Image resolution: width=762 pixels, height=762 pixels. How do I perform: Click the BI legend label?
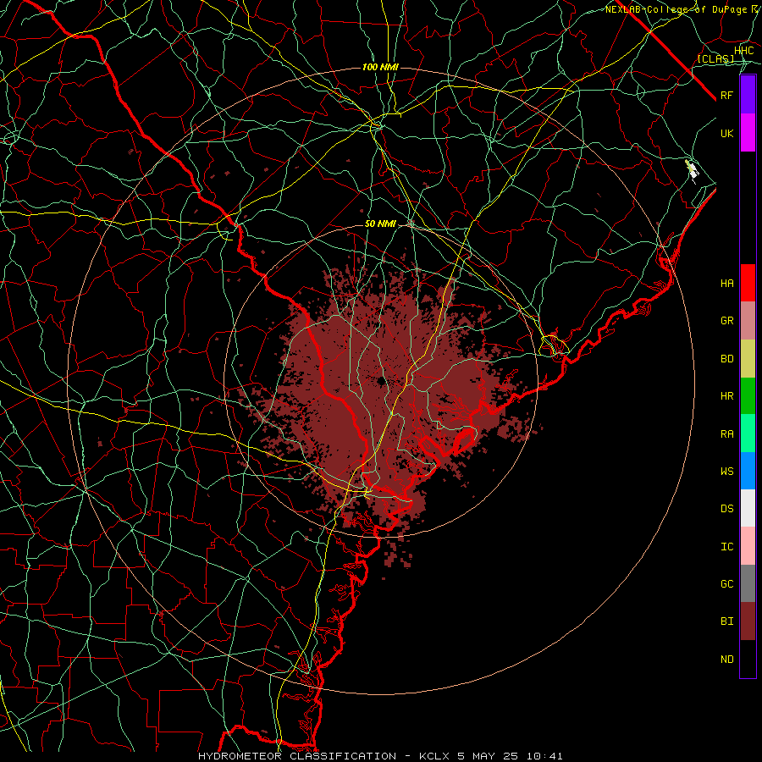pyautogui.click(x=726, y=621)
